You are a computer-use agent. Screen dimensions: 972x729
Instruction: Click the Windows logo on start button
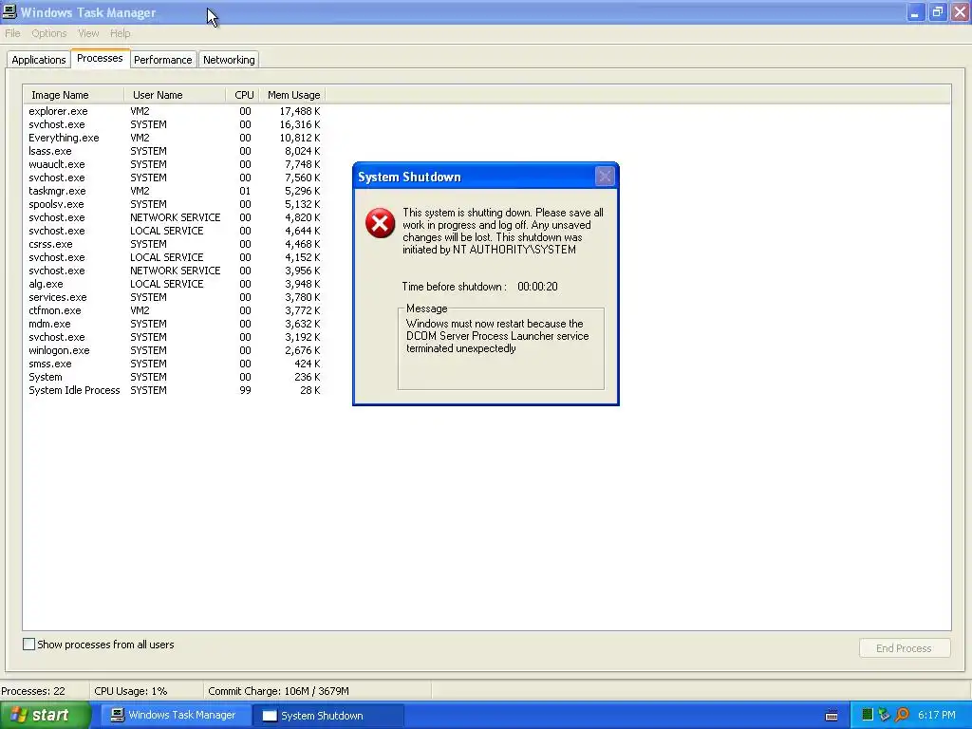(x=18, y=715)
